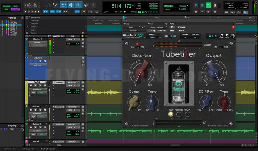
Task: Solo the Guitar R track
Action: 40,127
